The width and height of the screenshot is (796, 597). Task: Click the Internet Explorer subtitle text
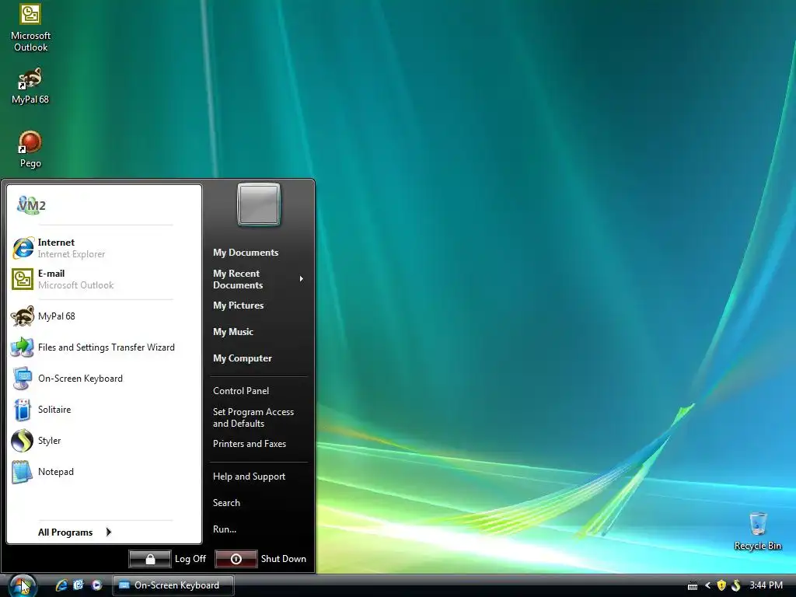[x=71, y=254]
